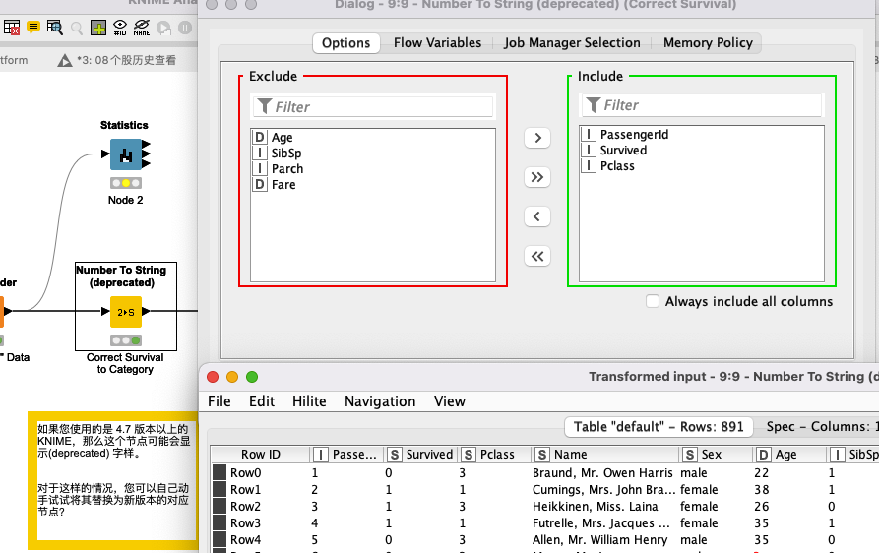
Task: Click the add all columns double-arrow button
Action: coord(537,178)
